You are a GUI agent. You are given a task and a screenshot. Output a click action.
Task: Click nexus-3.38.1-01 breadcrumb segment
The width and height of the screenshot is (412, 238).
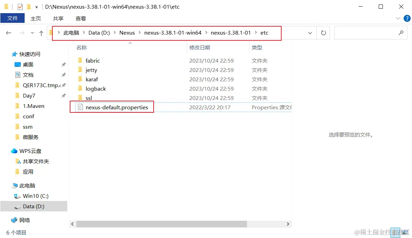tap(231, 33)
